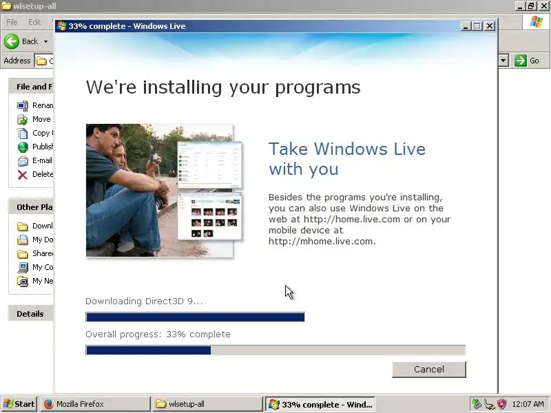Click the taskbar clock showing 12:07 AM
This screenshot has width=551, height=413.
coord(528,404)
